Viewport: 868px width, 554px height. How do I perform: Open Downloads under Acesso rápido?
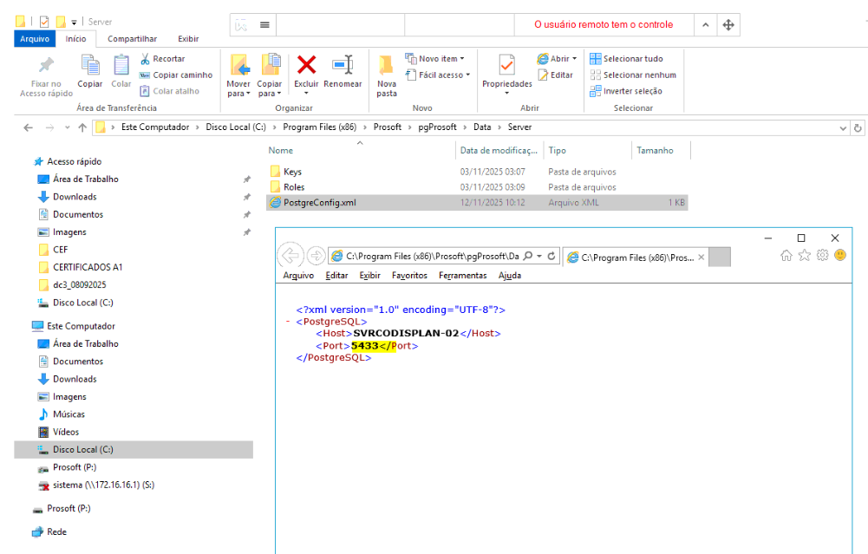tap(75, 197)
